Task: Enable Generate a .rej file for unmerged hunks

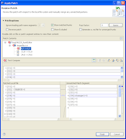Action: click(80, 30)
